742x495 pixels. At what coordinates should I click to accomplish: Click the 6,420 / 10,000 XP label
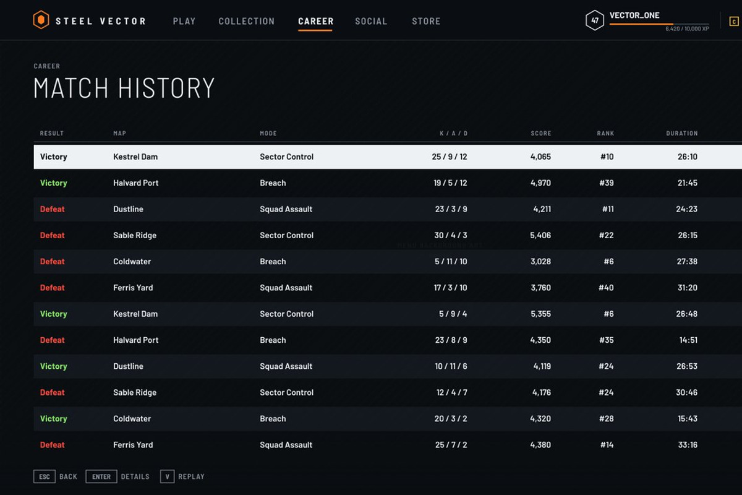click(x=688, y=29)
